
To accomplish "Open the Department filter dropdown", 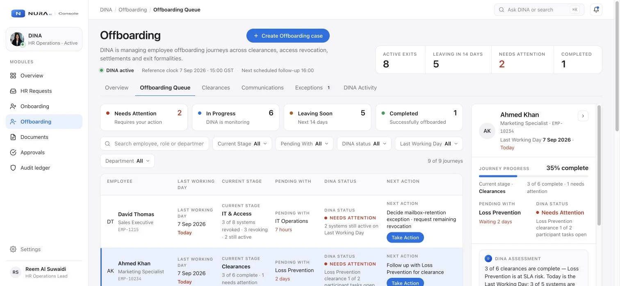I will tap(128, 161).
